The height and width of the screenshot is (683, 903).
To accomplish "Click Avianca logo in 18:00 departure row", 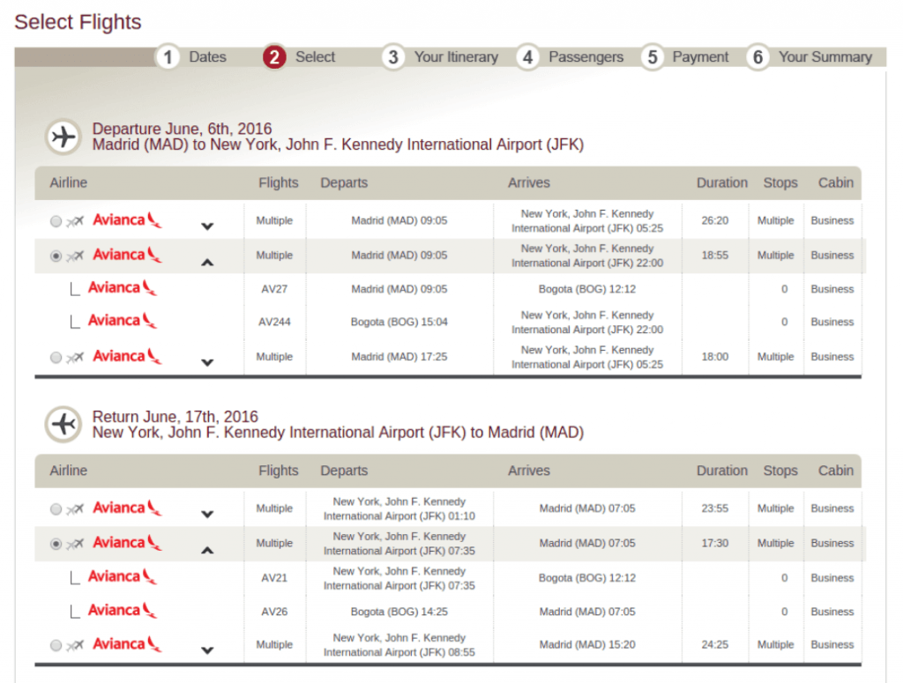I will 127,356.
